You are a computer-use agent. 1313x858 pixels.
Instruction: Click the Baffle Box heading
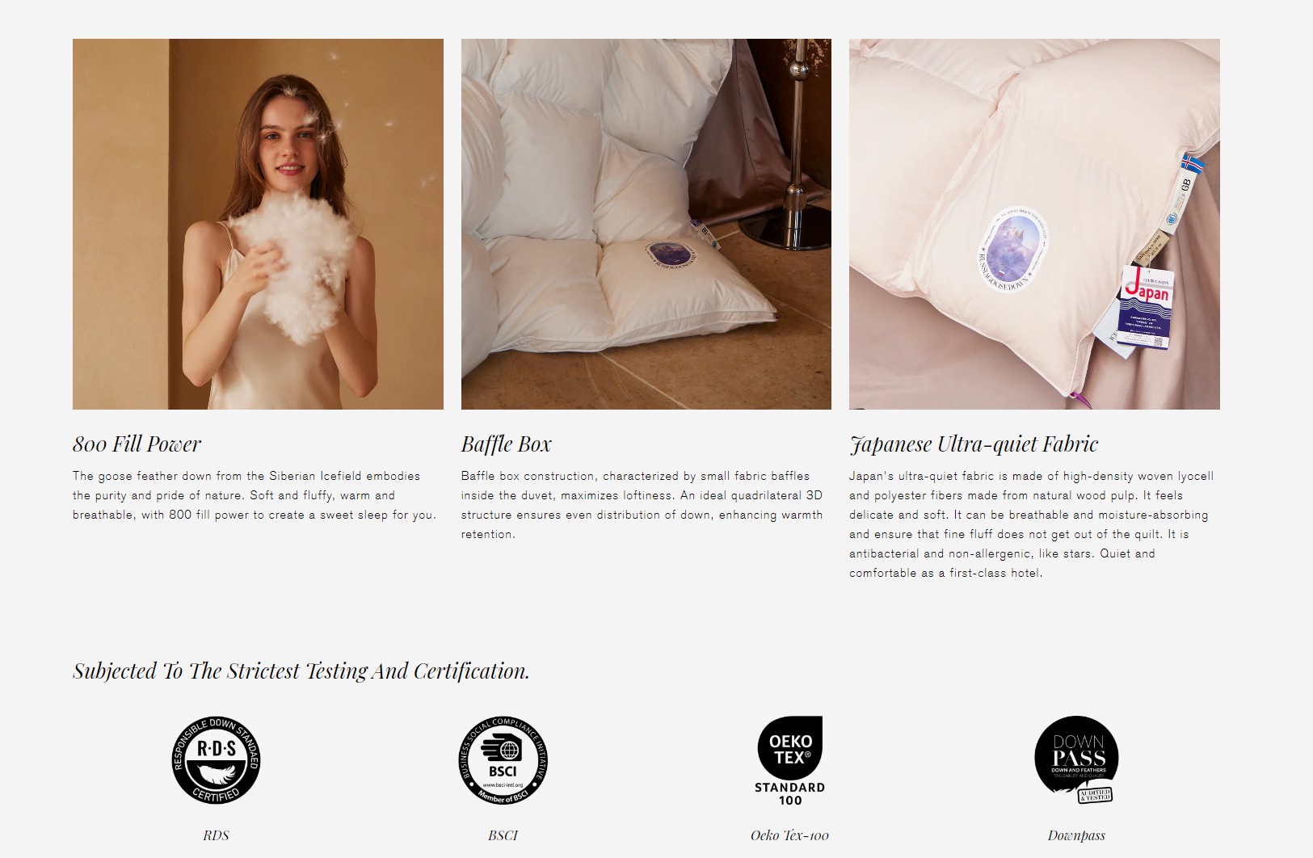(x=506, y=444)
